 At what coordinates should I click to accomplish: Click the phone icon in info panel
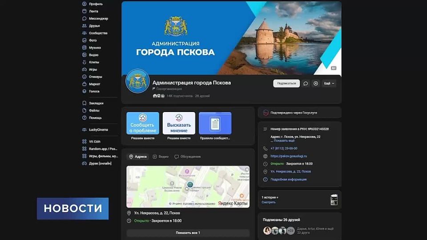click(265, 148)
